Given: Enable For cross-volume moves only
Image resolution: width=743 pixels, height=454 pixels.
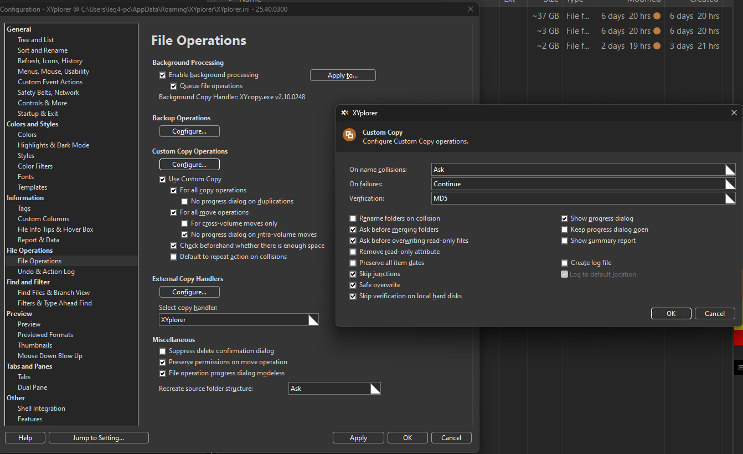Looking at the screenshot, I should coord(184,223).
